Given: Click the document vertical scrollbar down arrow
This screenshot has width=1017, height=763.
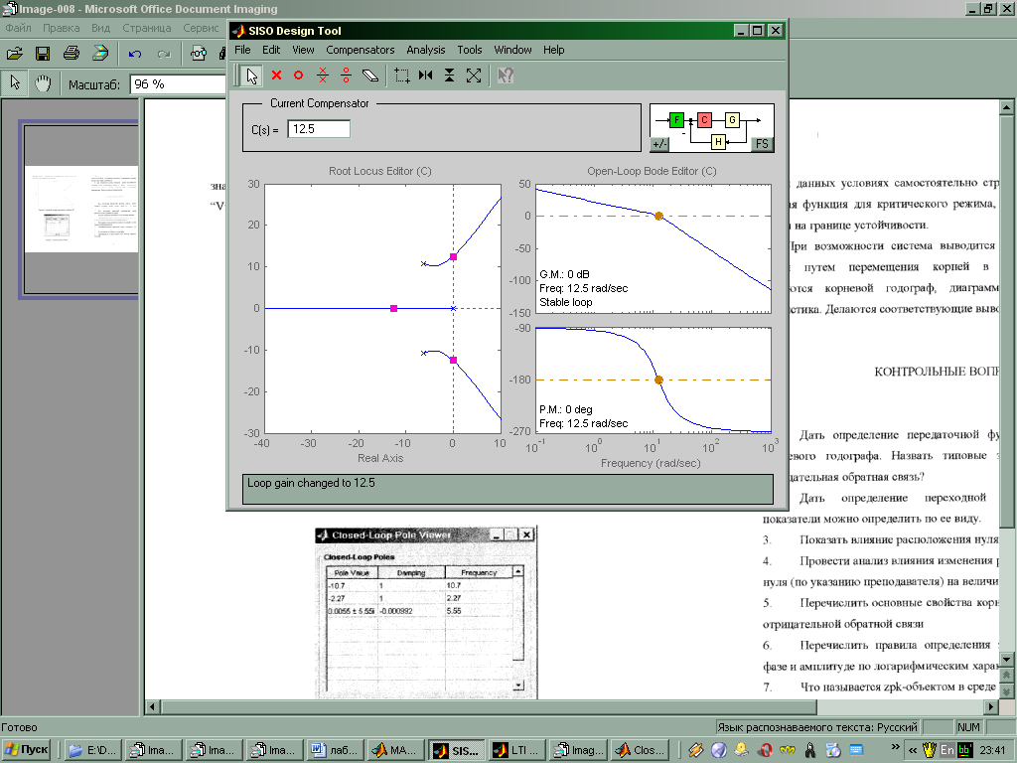Looking at the screenshot, I should click(1007, 660).
